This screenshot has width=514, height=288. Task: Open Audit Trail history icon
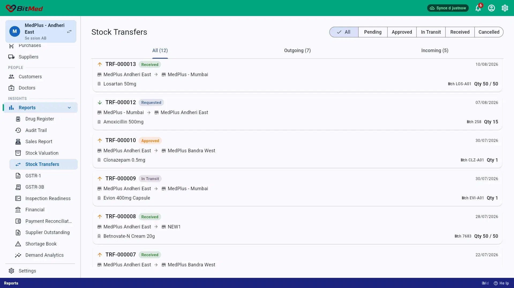tap(18, 130)
